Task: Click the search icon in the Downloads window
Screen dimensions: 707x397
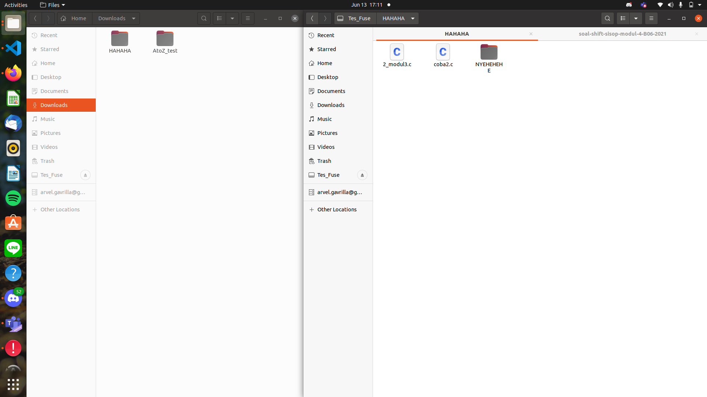Action: (x=204, y=18)
